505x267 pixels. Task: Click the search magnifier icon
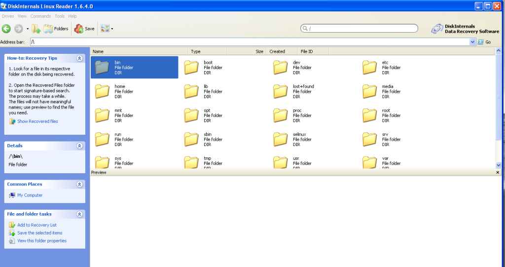pos(305,28)
